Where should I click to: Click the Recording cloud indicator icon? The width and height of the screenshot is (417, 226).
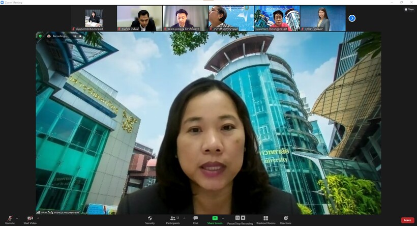[x=49, y=36]
